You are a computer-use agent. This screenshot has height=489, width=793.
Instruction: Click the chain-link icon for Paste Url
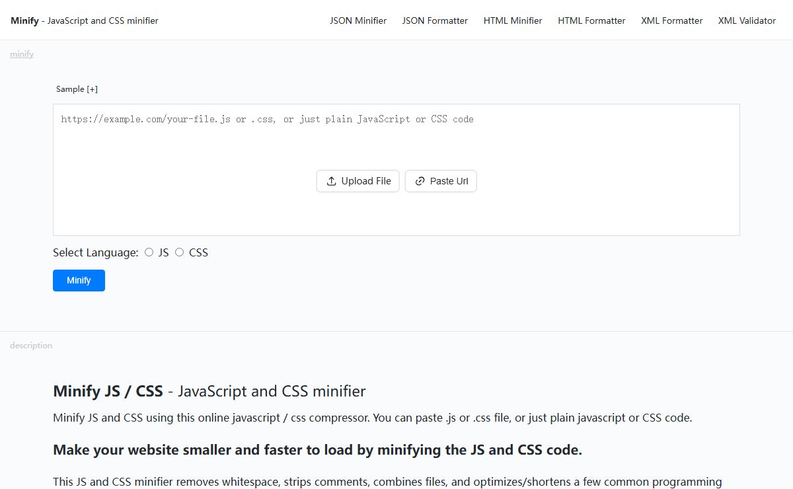(420, 181)
